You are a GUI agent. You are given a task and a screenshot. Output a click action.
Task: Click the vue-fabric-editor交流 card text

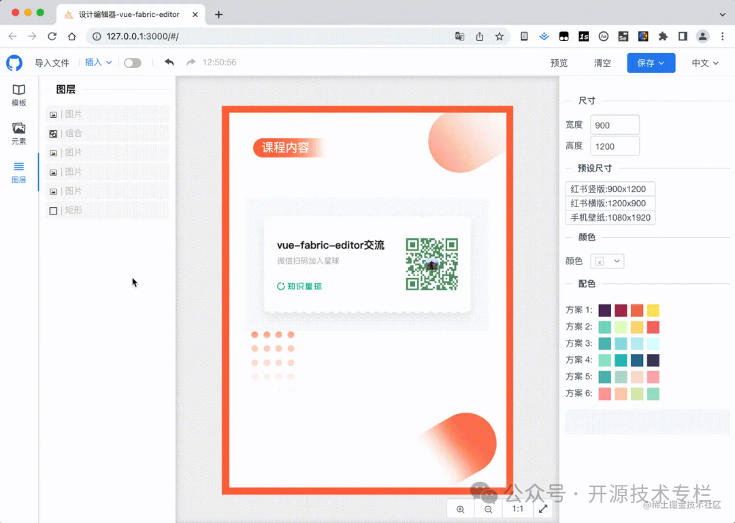(331, 245)
